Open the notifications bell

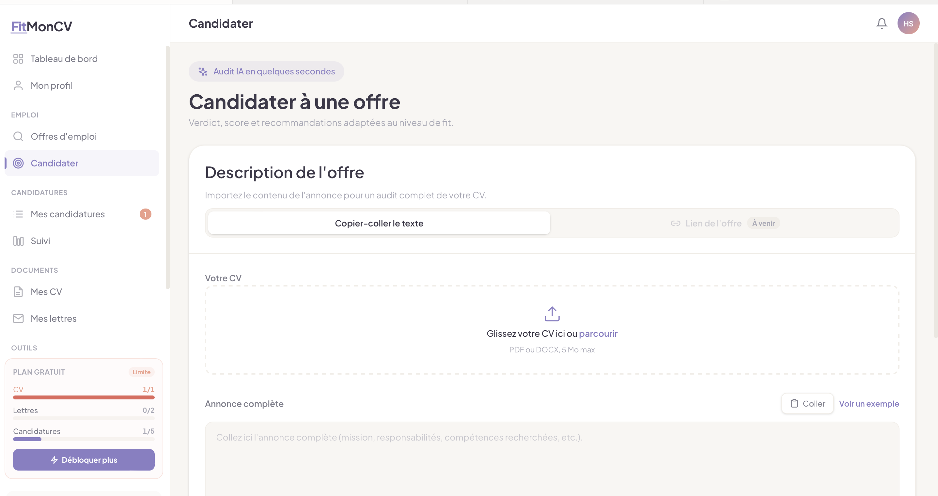(x=882, y=23)
